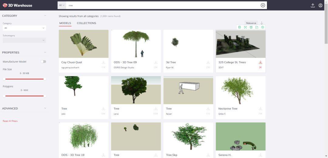Open author link OSIRIS Design Studio

pyautogui.click(x=124, y=68)
